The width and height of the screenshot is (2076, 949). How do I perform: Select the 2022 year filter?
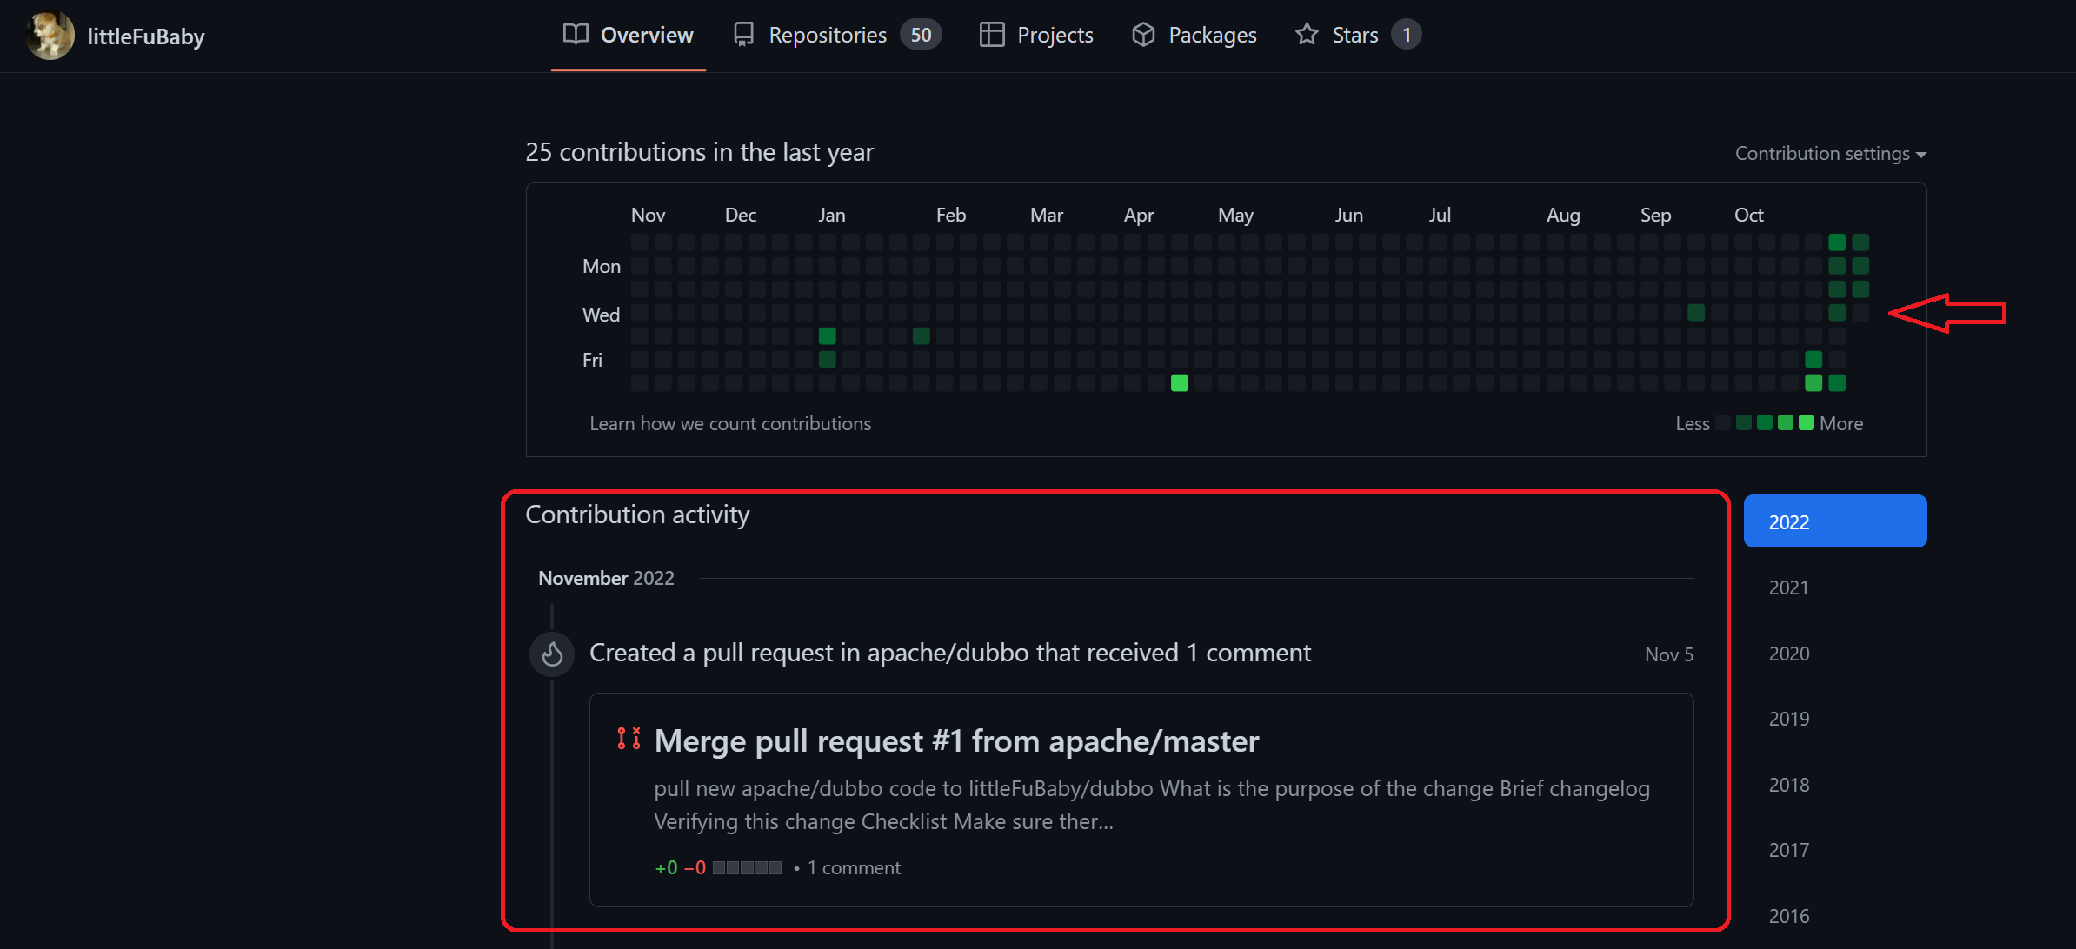pos(1835,521)
